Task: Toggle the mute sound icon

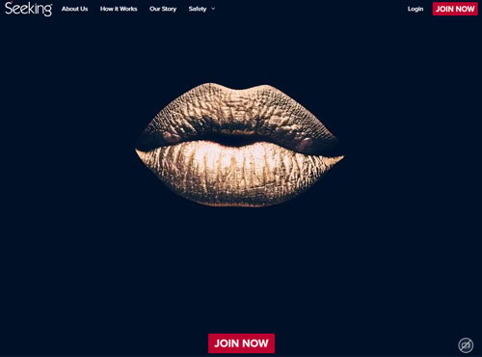Action: click(x=466, y=345)
